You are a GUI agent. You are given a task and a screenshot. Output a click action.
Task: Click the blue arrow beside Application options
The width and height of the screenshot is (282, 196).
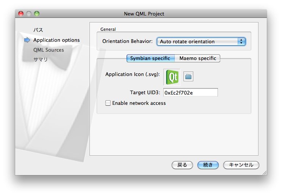(27, 40)
